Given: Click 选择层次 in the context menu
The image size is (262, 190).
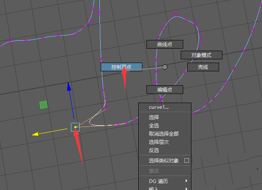Looking at the screenshot, I should click(x=159, y=142).
